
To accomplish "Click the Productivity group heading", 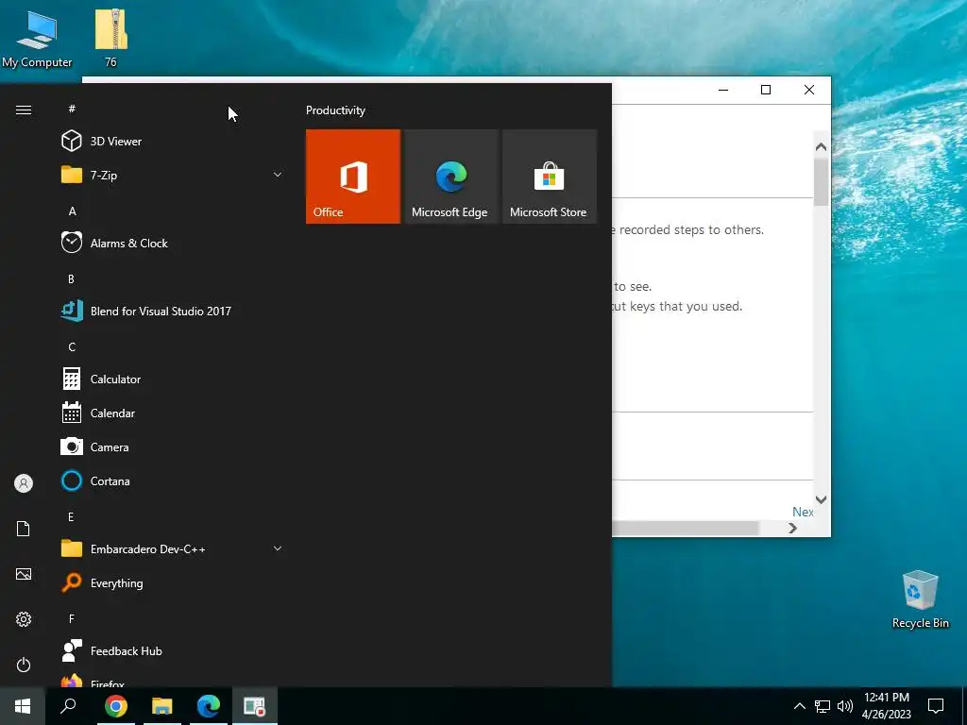I will (335, 110).
